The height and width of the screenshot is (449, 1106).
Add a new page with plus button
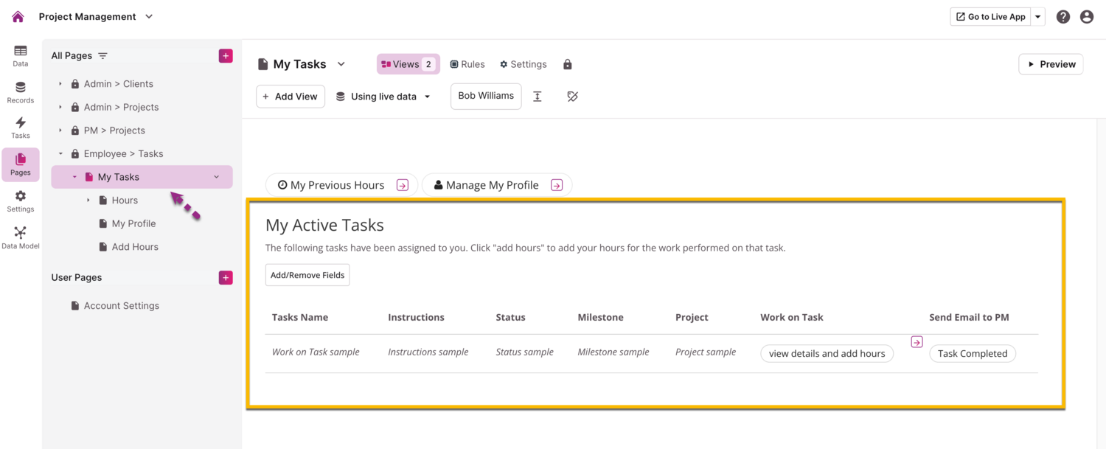point(226,56)
